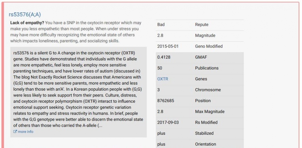Screen dimensions: 302x148
Task: Select the "Max Magnitude" label
Action: pyautogui.click(x=210, y=112)
